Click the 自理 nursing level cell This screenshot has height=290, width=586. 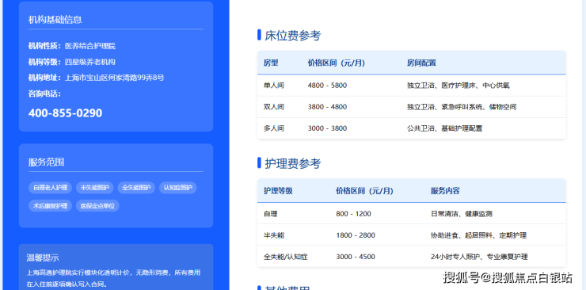(271, 214)
